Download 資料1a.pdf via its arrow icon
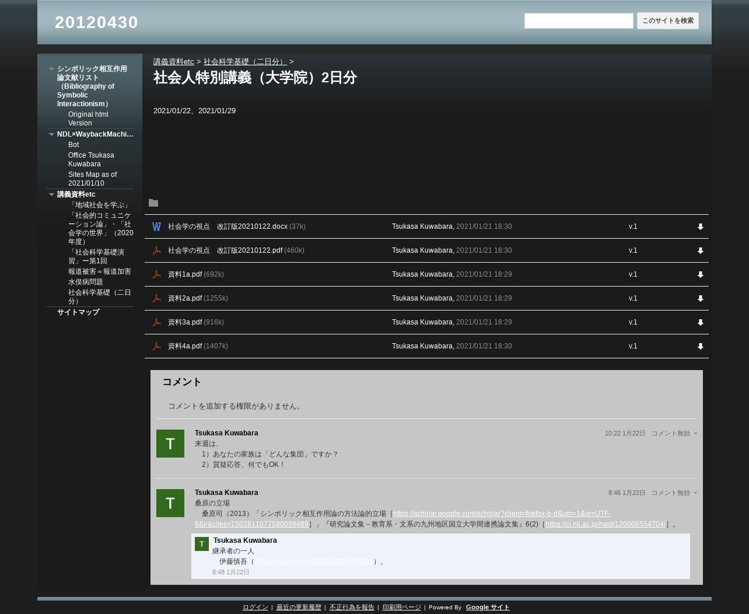749x614 pixels. [701, 275]
